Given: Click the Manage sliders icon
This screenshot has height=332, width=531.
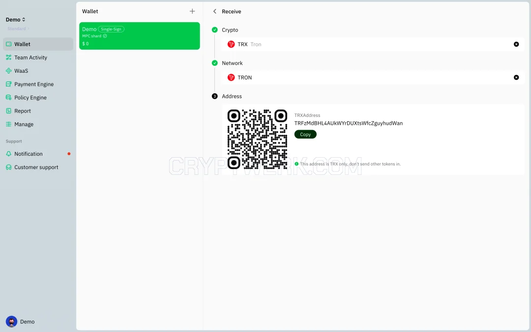Looking at the screenshot, I should click(9, 124).
